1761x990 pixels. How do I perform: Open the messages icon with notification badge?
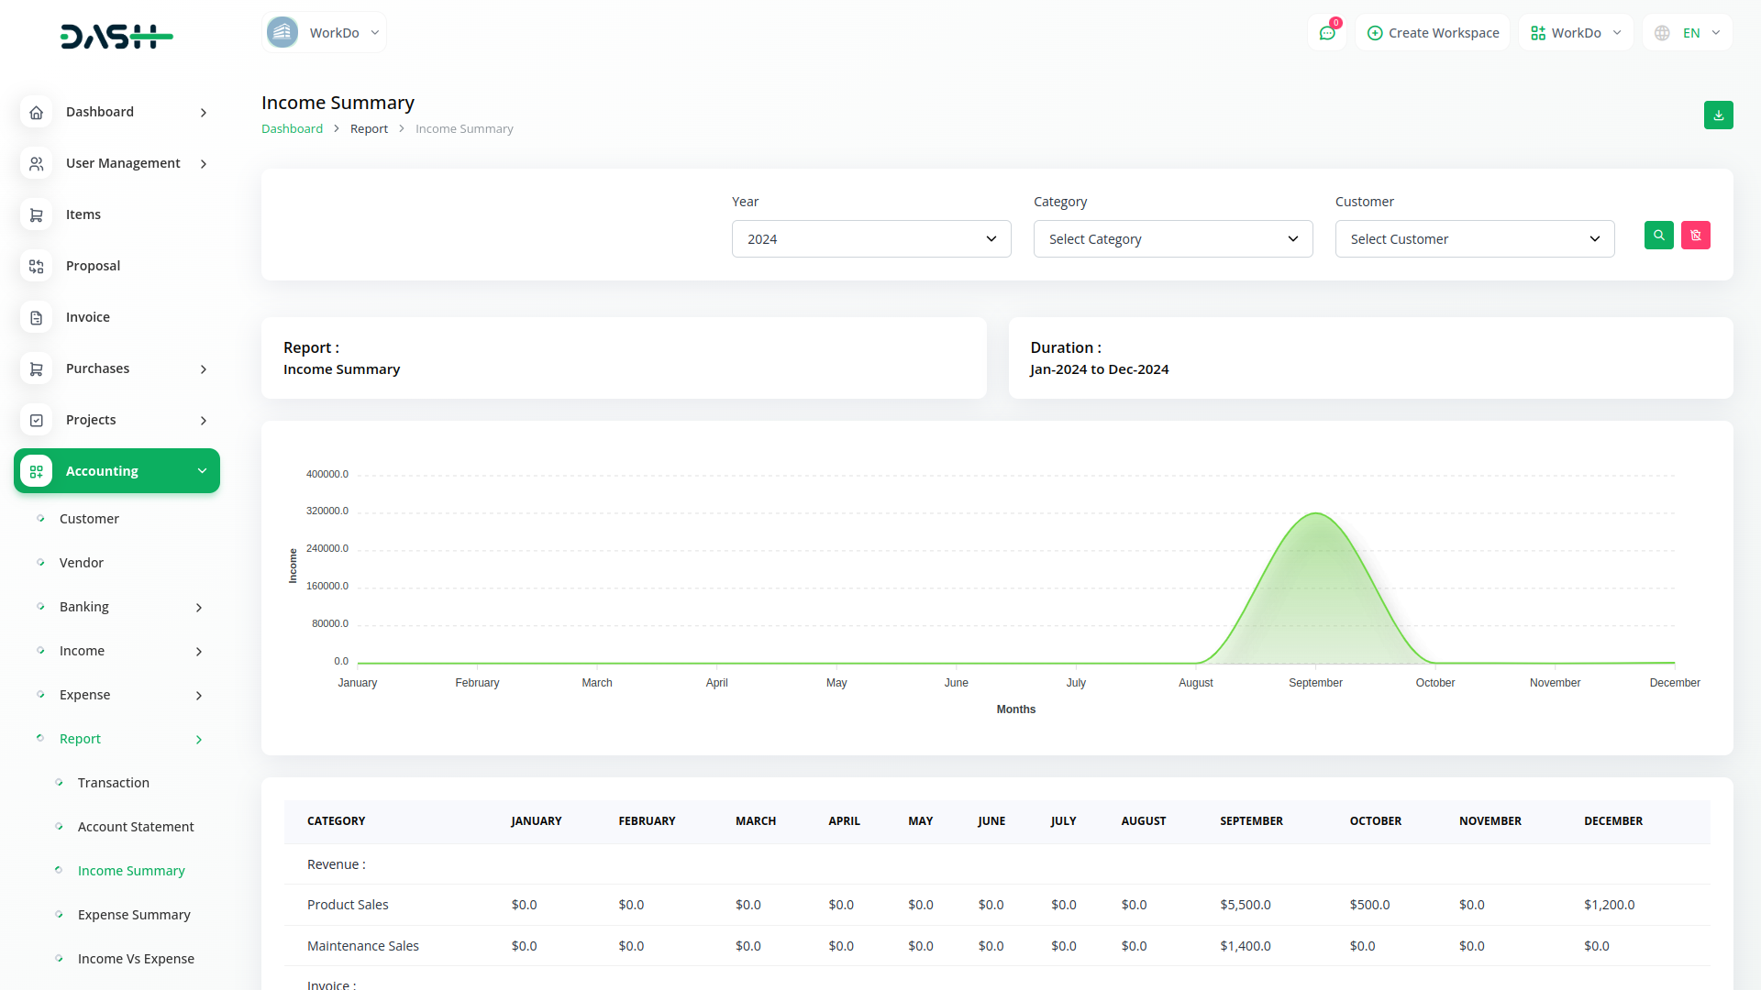tap(1327, 32)
